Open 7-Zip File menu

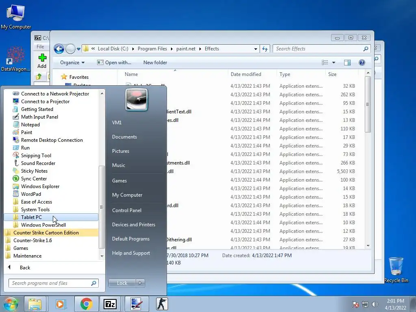[40, 47]
